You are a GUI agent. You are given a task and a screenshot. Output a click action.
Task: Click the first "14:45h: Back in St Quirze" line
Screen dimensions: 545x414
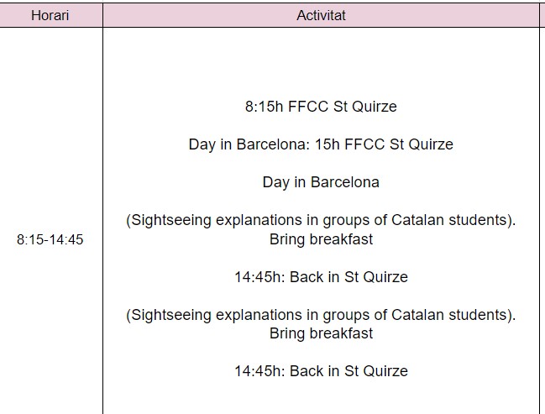click(321, 277)
